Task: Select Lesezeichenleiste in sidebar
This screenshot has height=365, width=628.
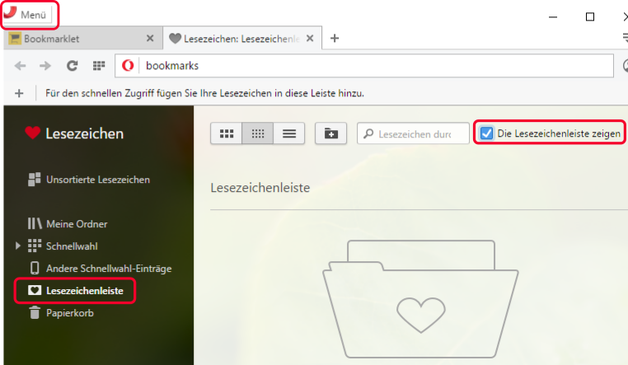Action: 75,291
